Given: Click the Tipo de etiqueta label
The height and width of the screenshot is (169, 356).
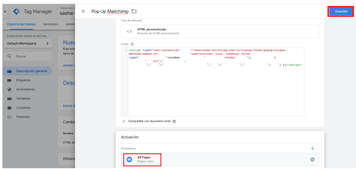Looking at the screenshot, I should [131, 20].
